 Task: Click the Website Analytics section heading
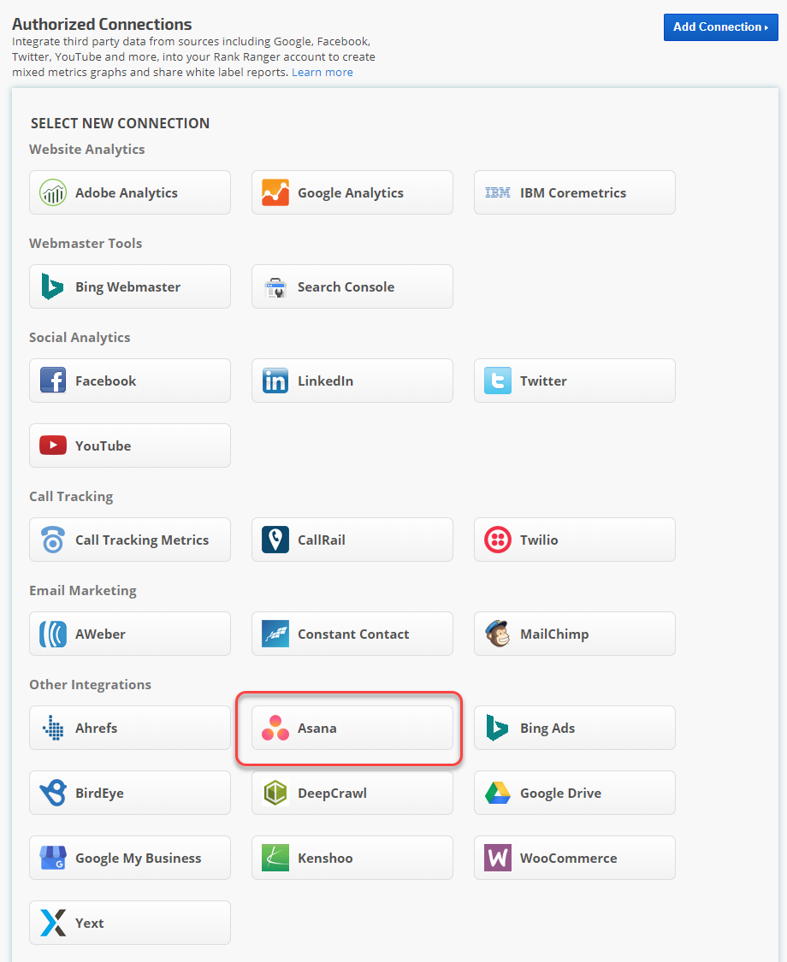click(87, 149)
